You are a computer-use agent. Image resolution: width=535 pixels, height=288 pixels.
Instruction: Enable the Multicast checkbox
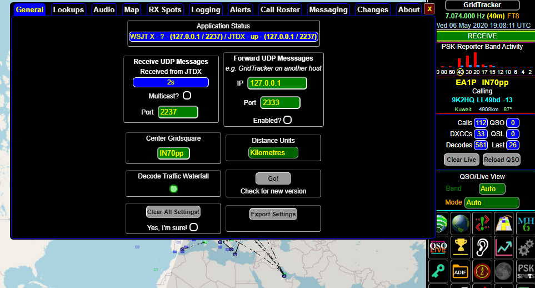click(187, 96)
